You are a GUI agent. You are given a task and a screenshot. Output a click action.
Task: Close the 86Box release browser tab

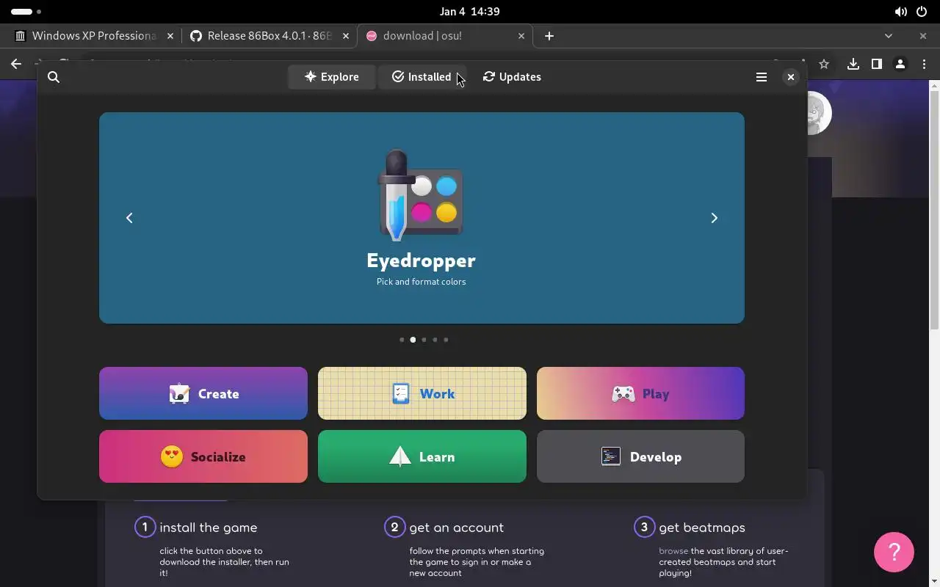click(346, 35)
